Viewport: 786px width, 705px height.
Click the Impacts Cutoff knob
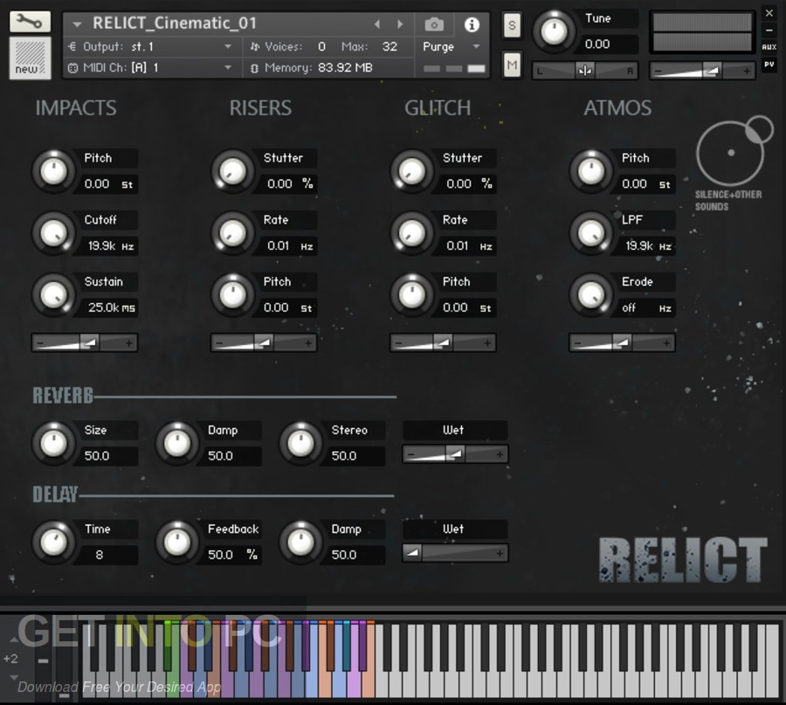[x=53, y=233]
